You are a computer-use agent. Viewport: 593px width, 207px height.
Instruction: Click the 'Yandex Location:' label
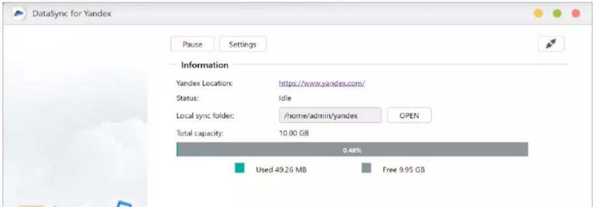point(204,83)
